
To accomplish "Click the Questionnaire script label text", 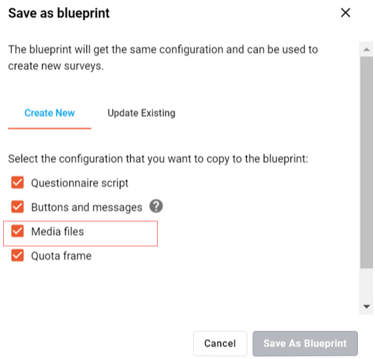I will click(80, 183).
